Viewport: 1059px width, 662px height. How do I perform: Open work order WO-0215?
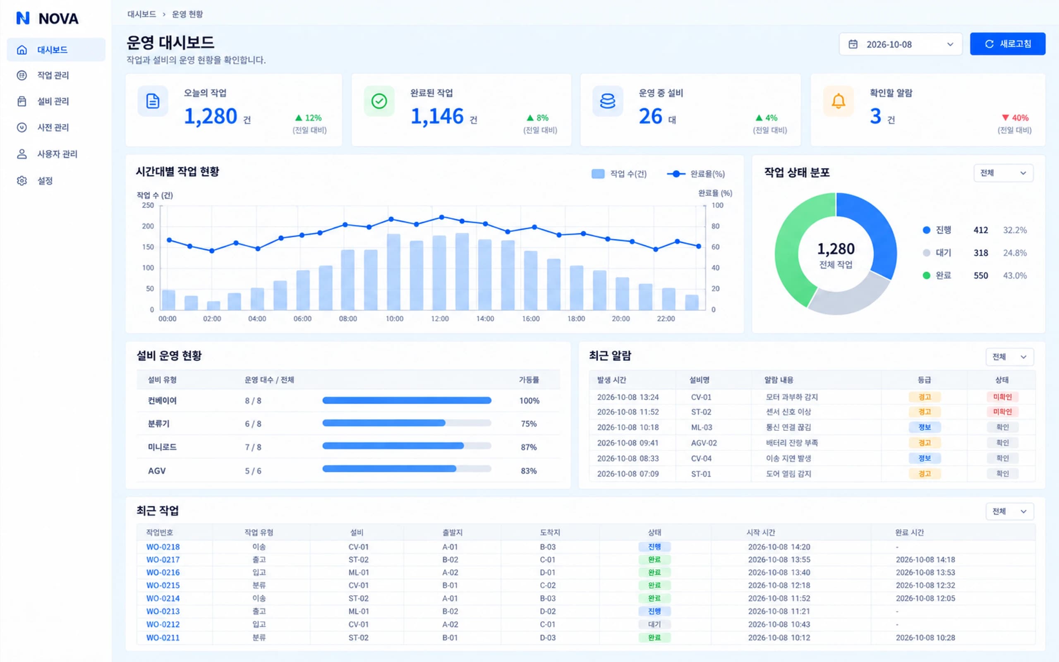163,585
